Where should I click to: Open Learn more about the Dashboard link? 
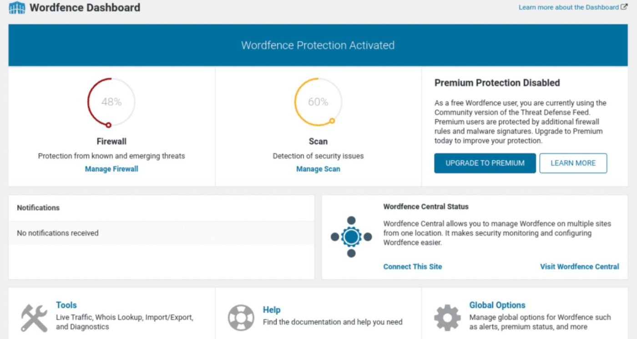(x=568, y=7)
